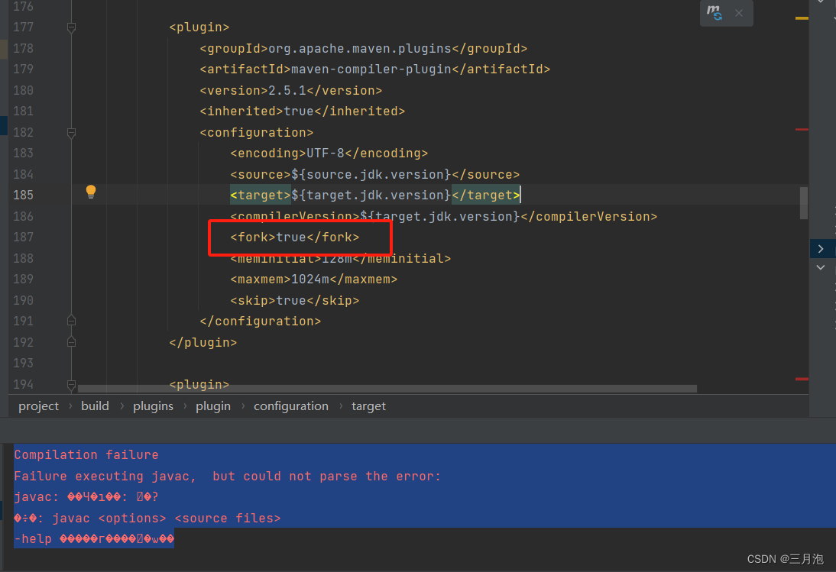
Task: Reload Maven project via floating refresh icon
Action: (x=714, y=12)
